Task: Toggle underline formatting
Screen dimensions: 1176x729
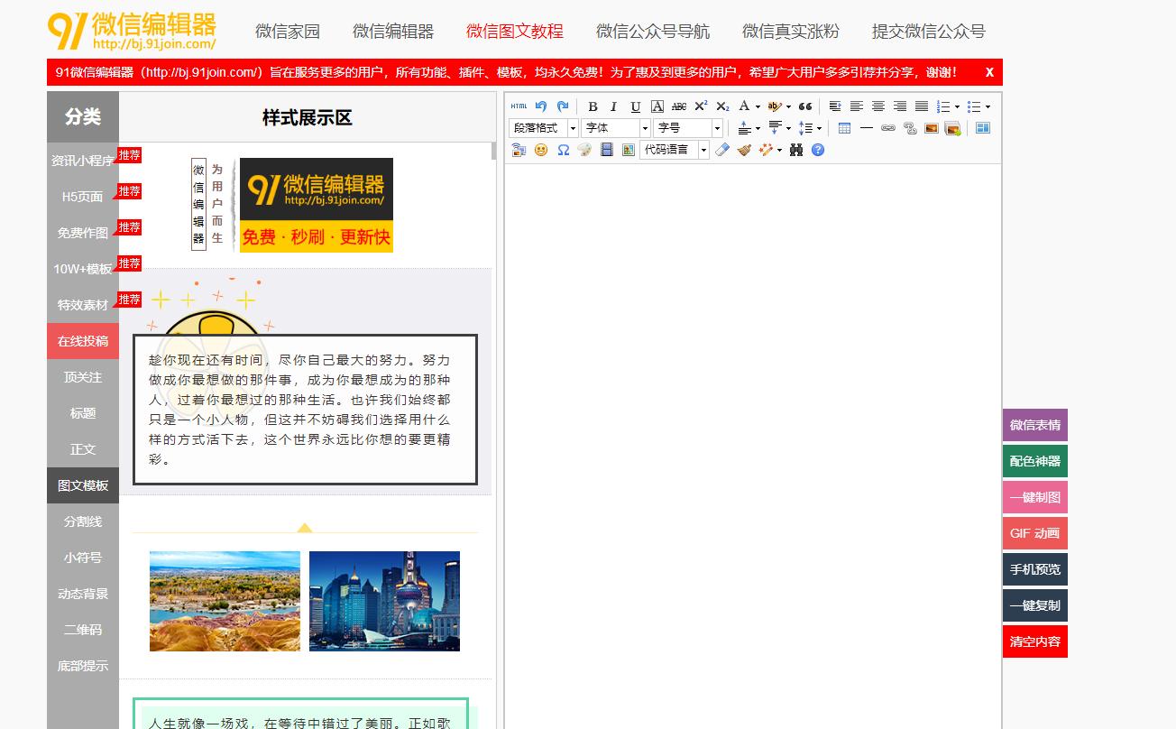Action: [x=635, y=106]
